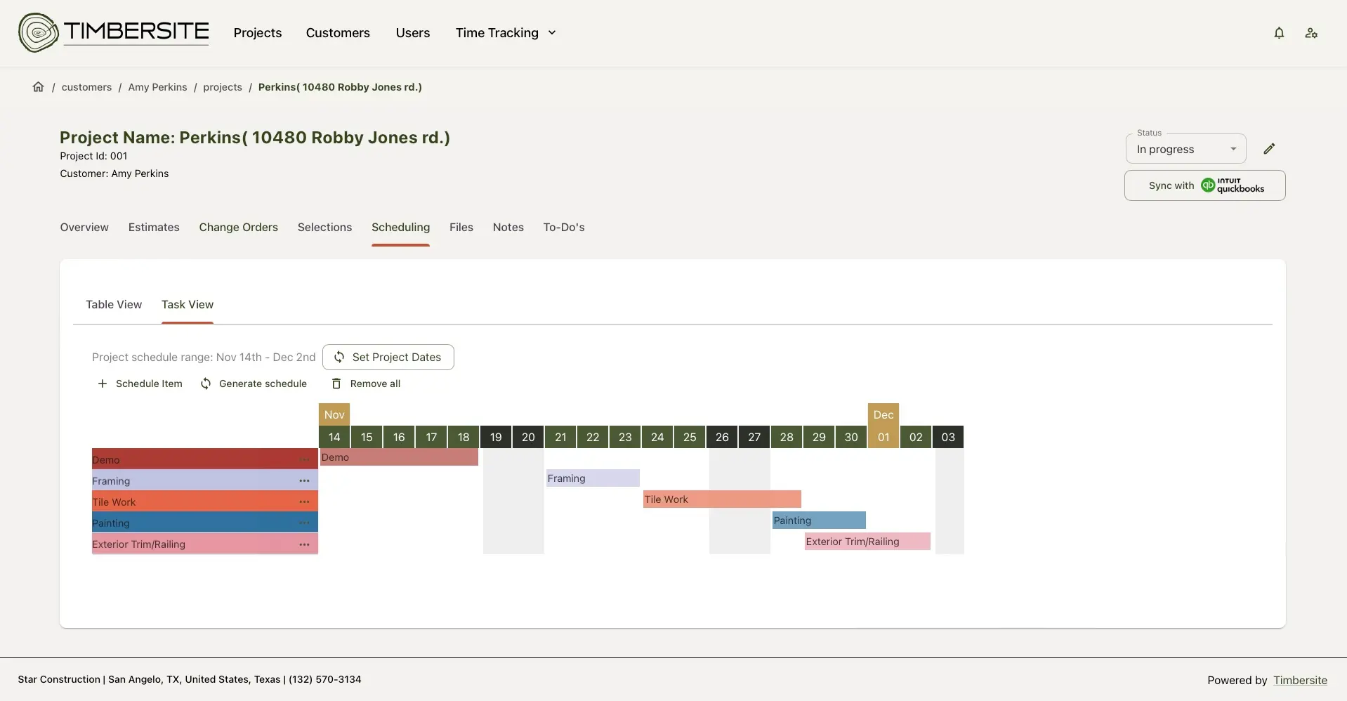Open the notifications bell
This screenshot has height=701, width=1347.
pos(1279,33)
